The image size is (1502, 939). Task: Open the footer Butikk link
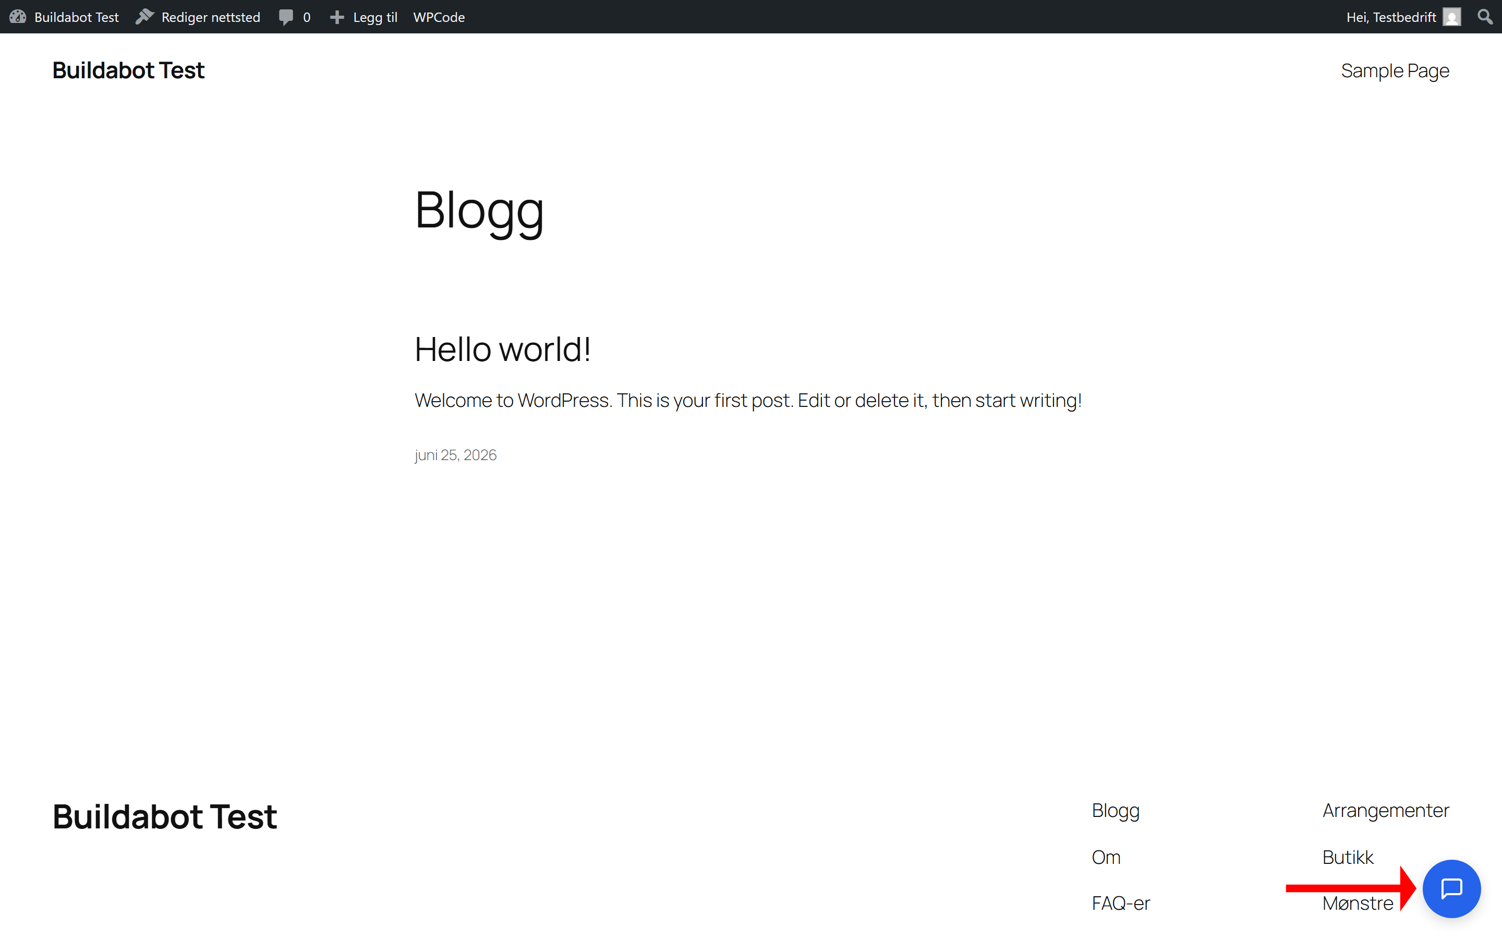click(x=1348, y=858)
